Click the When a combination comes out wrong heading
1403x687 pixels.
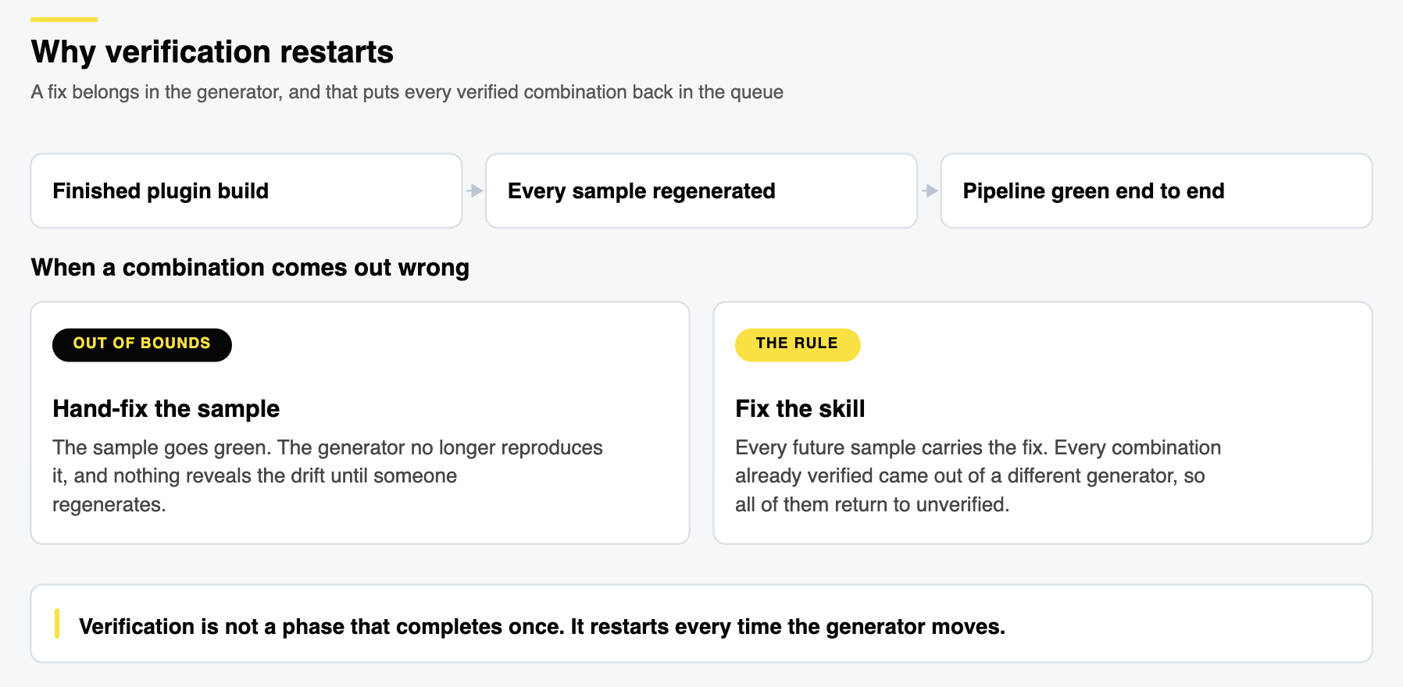point(250,267)
